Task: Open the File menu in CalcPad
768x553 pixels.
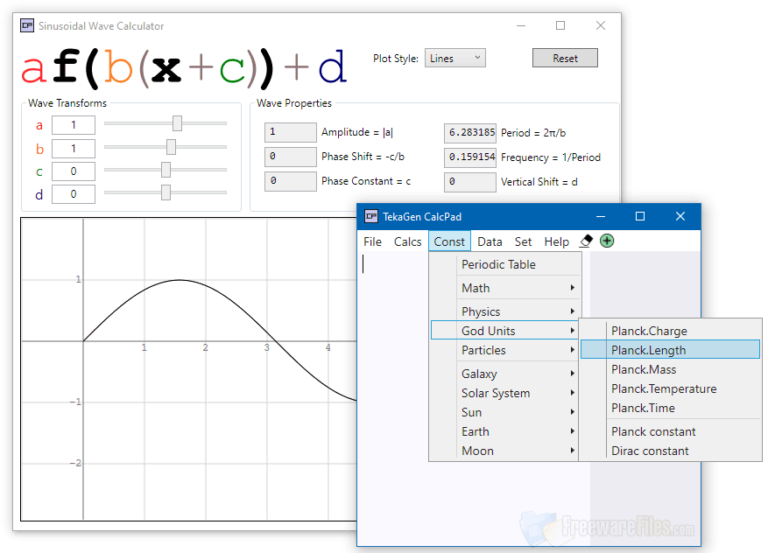Action: coord(372,241)
